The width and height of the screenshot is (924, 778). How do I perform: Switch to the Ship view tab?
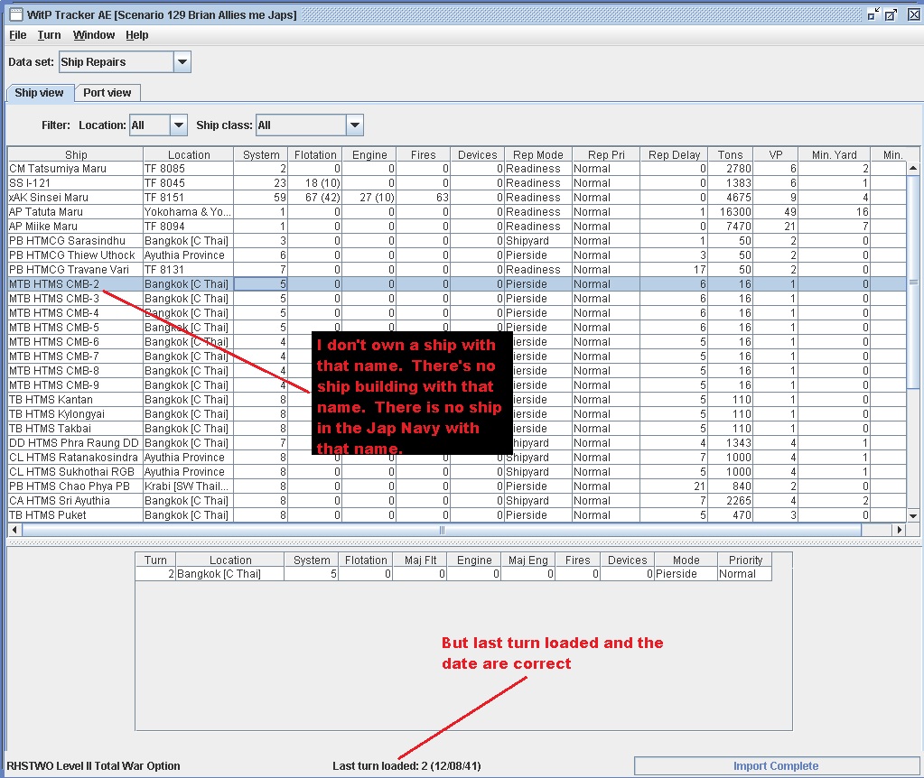pos(39,92)
